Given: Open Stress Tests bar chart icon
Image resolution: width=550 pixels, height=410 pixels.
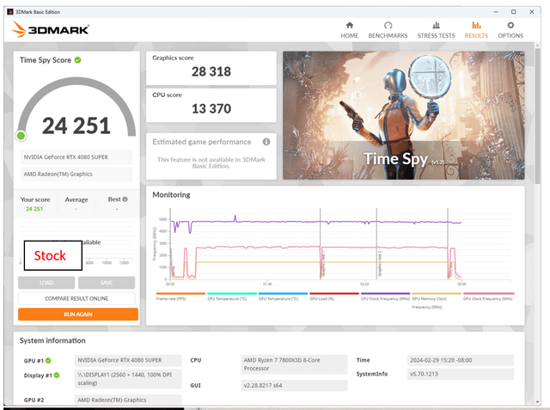Looking at the screenshot, I should (x=436, y=25).
